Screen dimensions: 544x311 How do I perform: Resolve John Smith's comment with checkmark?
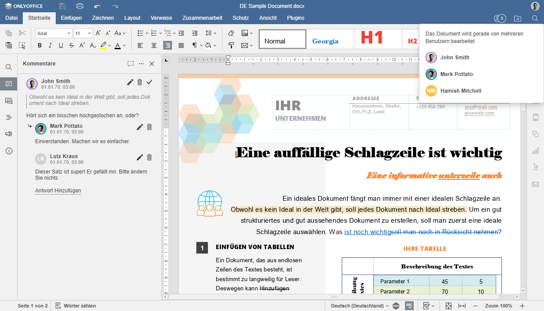pyautogui.click(x=150, y=82)
